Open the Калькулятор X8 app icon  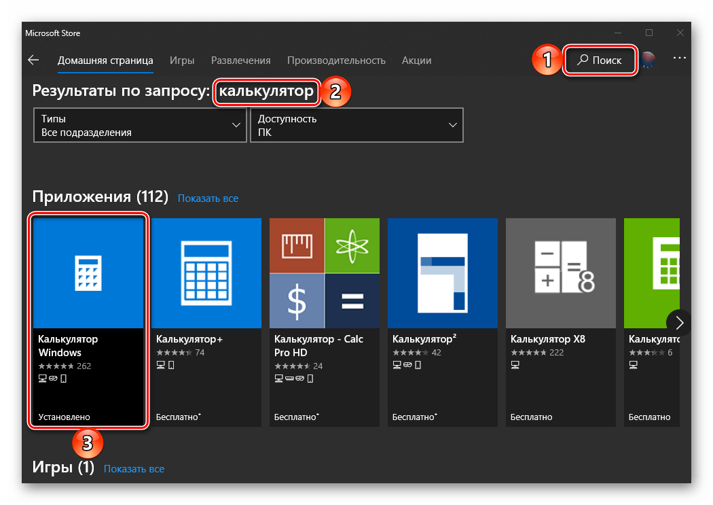pos(560,273)
